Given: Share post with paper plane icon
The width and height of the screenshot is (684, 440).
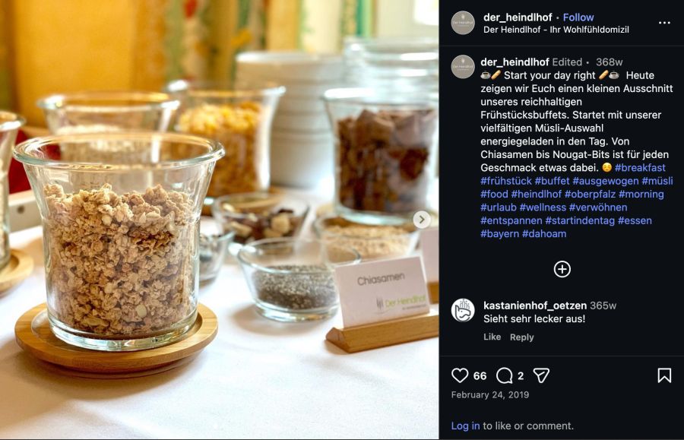Looking at the screenshot, I should (x=541, y=375).
